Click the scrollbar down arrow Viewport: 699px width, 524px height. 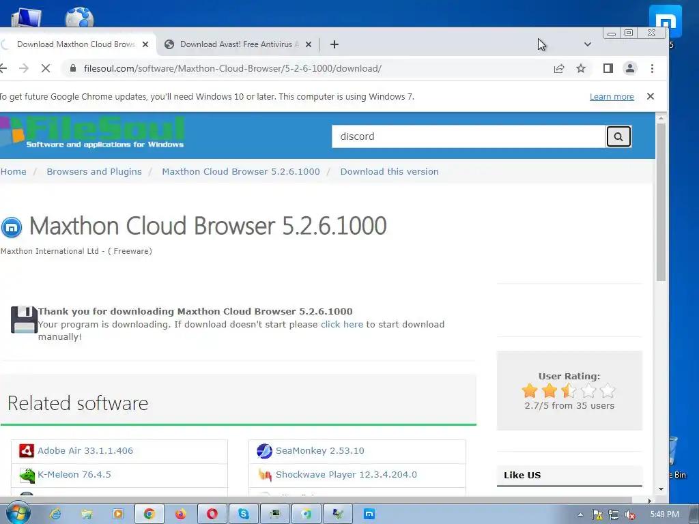click(661, 489)
